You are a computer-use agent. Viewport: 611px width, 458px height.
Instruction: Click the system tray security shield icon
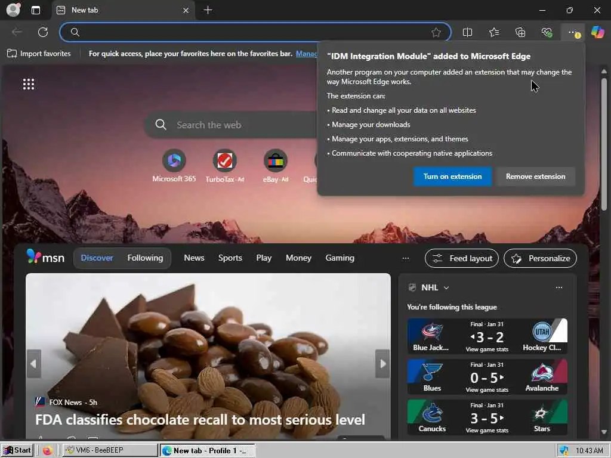563,451
